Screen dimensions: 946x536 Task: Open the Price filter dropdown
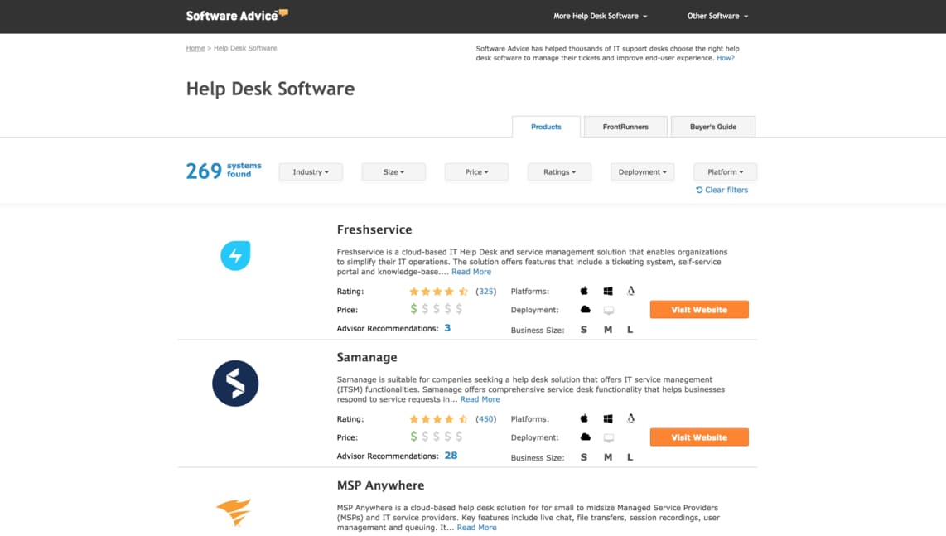[x=476, y=172]
